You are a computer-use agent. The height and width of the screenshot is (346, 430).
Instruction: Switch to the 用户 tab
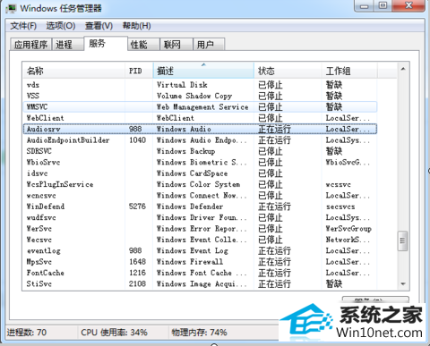coord(209,45)
